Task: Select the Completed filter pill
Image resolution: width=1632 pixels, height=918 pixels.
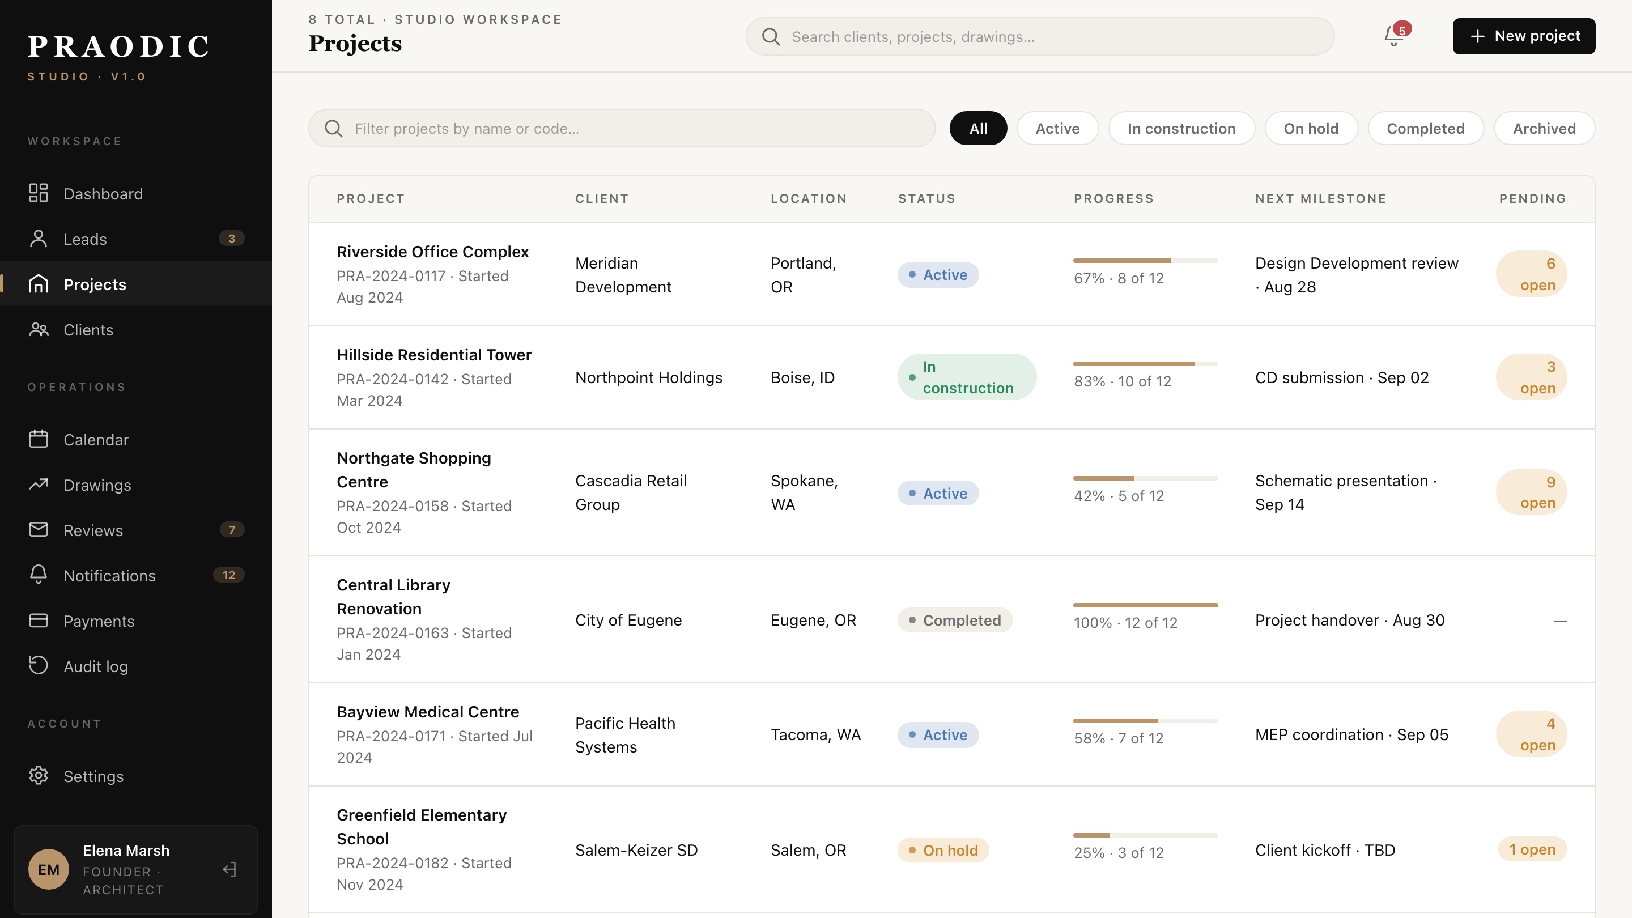Action: click(x=1426, y=128)
